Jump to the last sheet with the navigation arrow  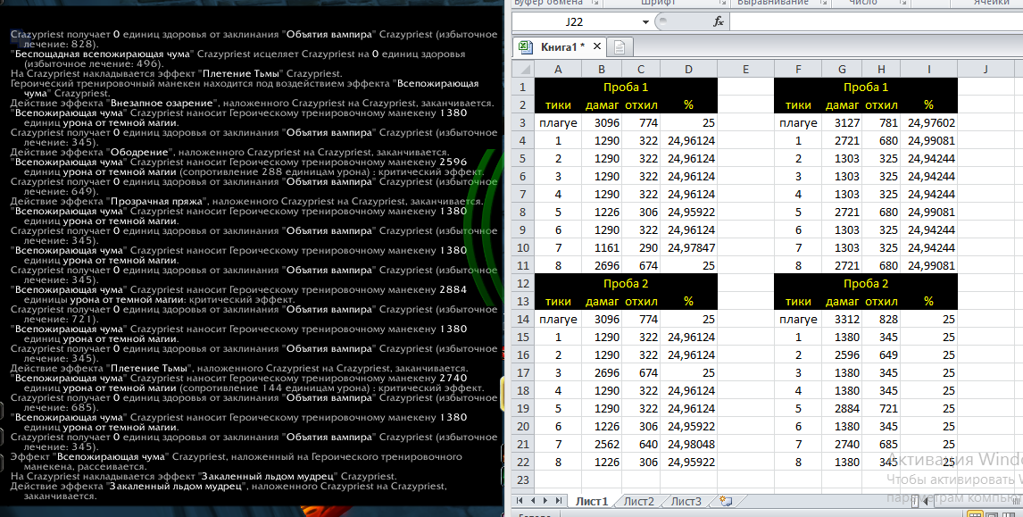coord(559,501)
